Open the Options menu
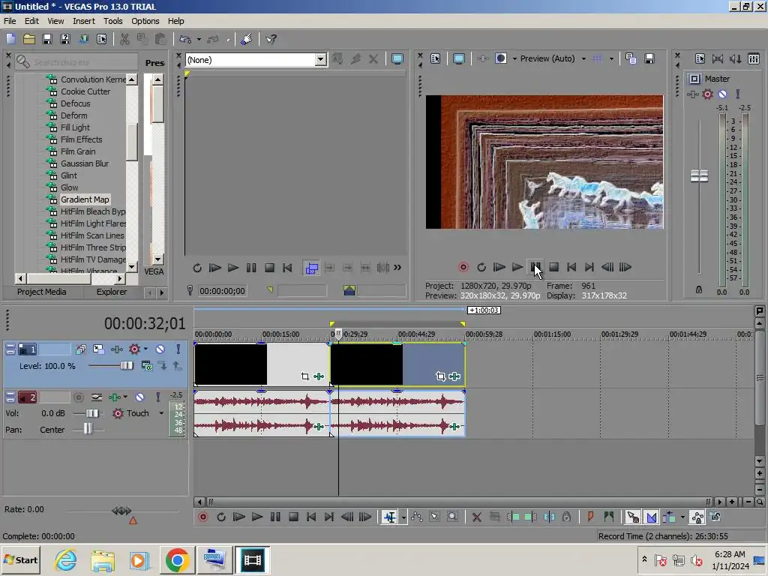 point(145,21)
